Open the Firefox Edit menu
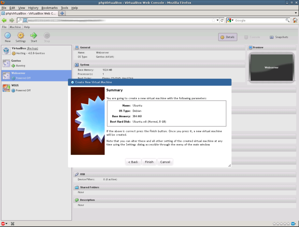The image size is (299, 227). [x=12, y=8]
